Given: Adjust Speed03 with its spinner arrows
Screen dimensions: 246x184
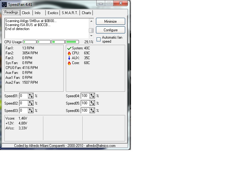Looking at the screenshot, I should pyautogui.click(x=31, y=110).
